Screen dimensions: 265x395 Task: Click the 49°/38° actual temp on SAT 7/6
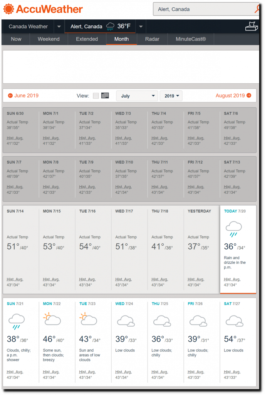(x=230, y=127)
